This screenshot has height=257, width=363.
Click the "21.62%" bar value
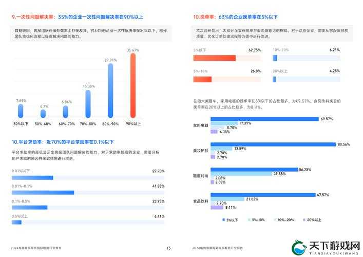coord(252,199)
